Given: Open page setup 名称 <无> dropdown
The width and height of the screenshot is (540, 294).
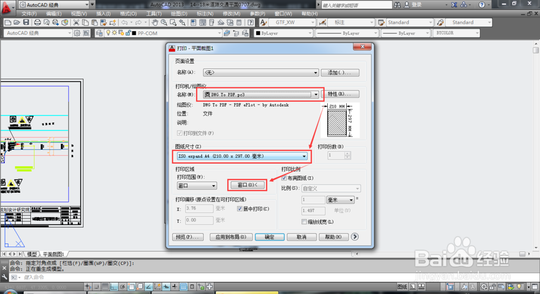Looking at the screenshot, I should click(261, 73).
